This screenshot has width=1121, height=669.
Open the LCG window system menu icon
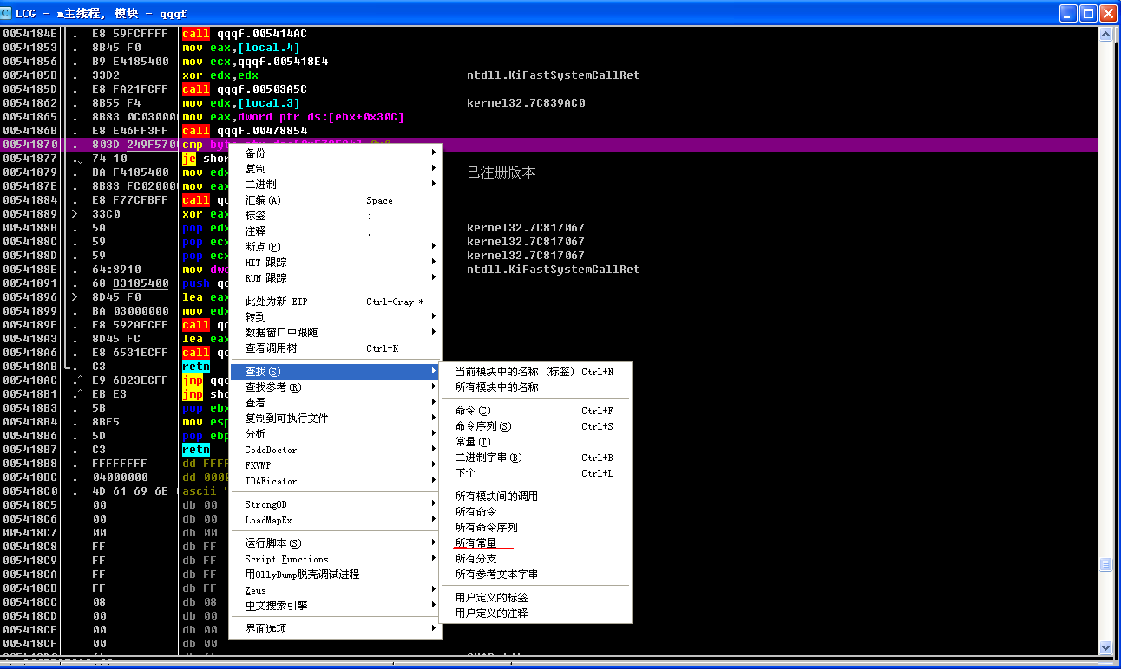[7, 13]
